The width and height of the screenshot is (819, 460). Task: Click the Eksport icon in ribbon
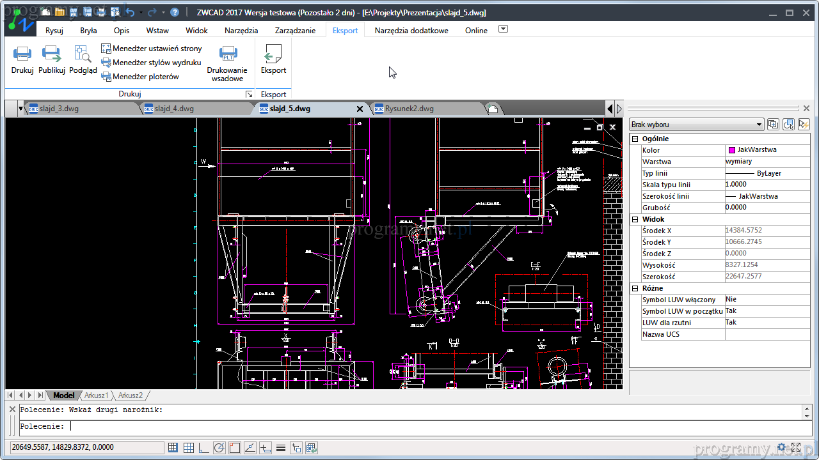(x=273, y=54)
